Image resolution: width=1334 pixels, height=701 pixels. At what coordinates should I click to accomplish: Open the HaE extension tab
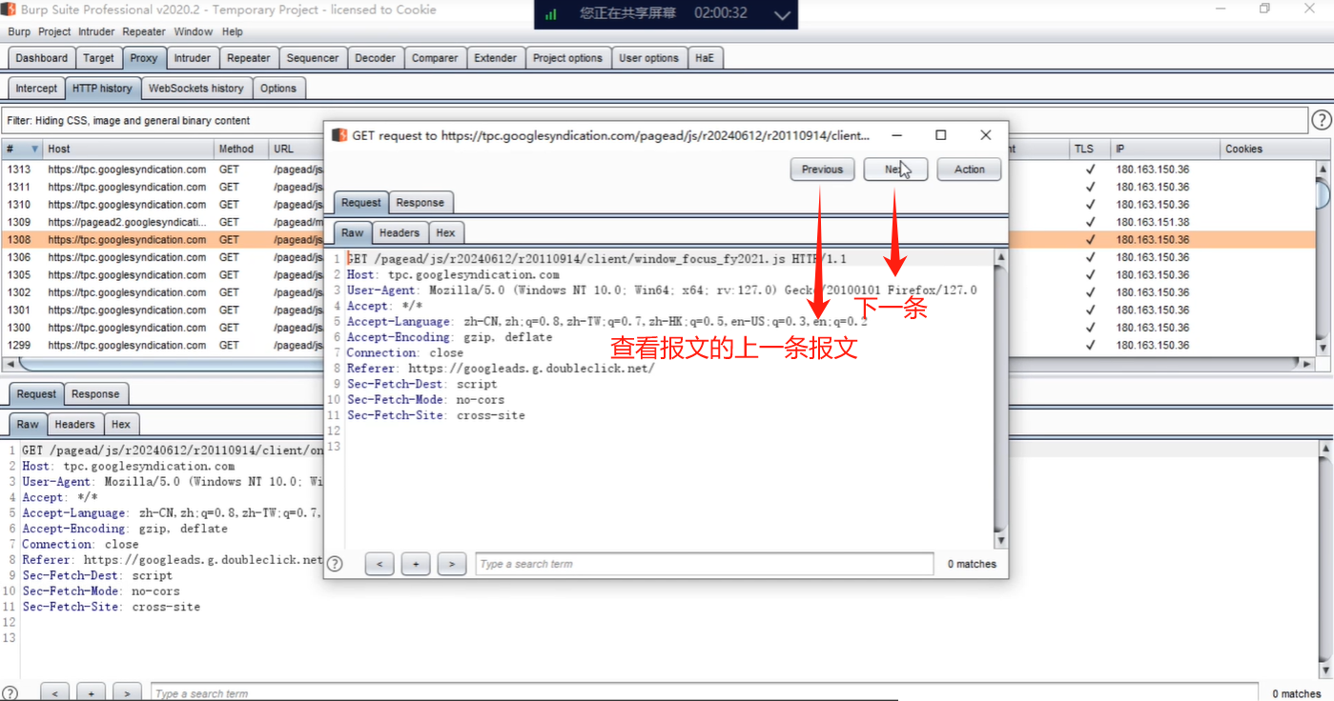[704, 58]
